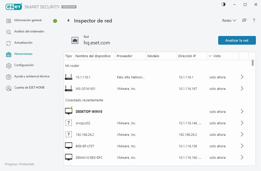Click the router icon for 10.1.116.1
The width and height of the screenshot is (261, 171).
point(69,77)
